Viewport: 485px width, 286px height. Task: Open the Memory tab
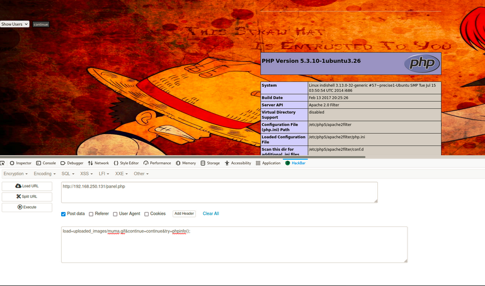tap(186, 163)
